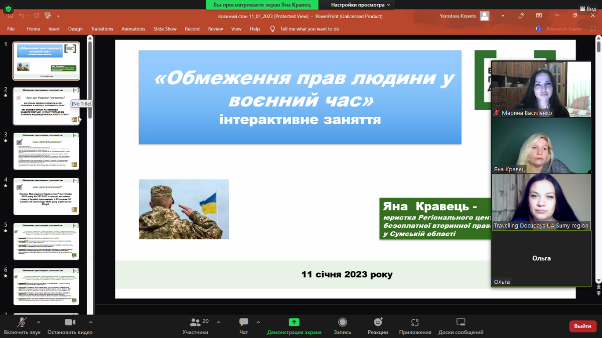Switch to the Review ribbon tab
The width and height of the screenshot is (602, 338).
click(x=216, y=29)
